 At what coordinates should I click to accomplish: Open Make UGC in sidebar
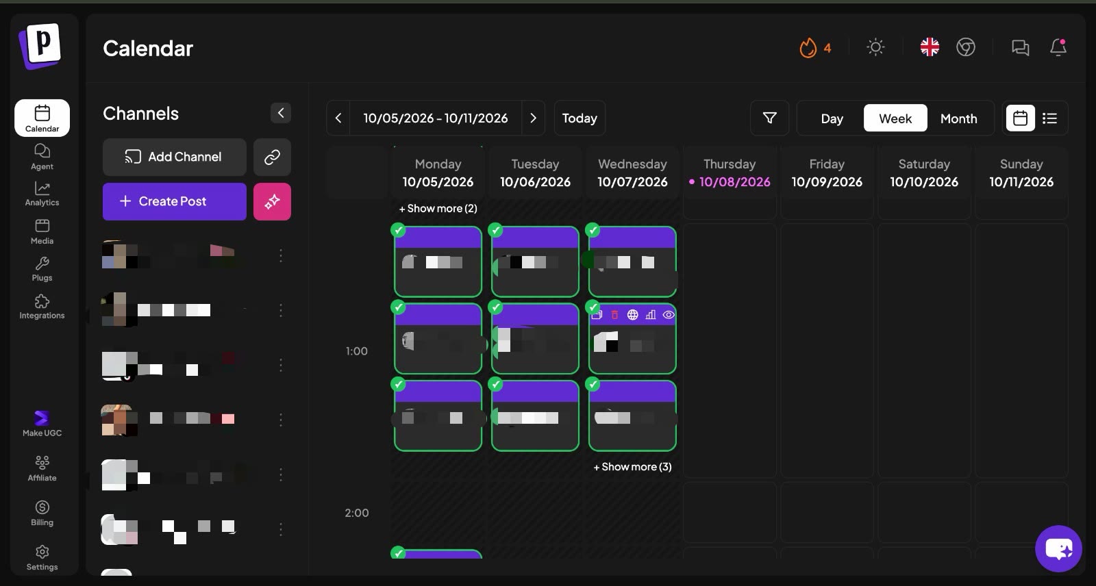tap(42, 424)
